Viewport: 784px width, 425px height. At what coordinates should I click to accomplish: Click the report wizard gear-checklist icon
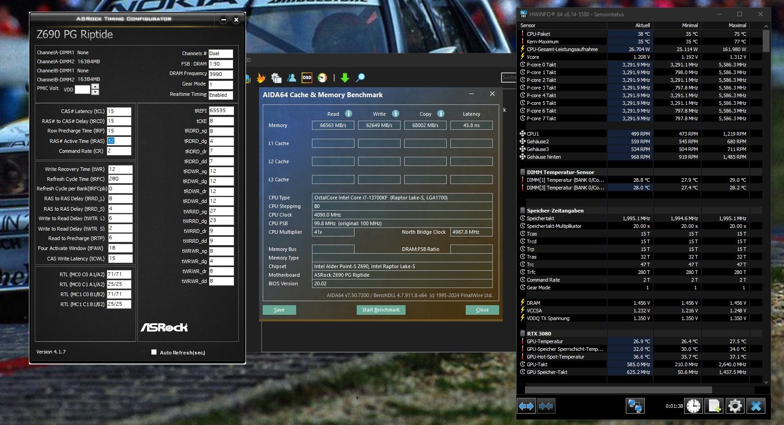pos(276,78)
